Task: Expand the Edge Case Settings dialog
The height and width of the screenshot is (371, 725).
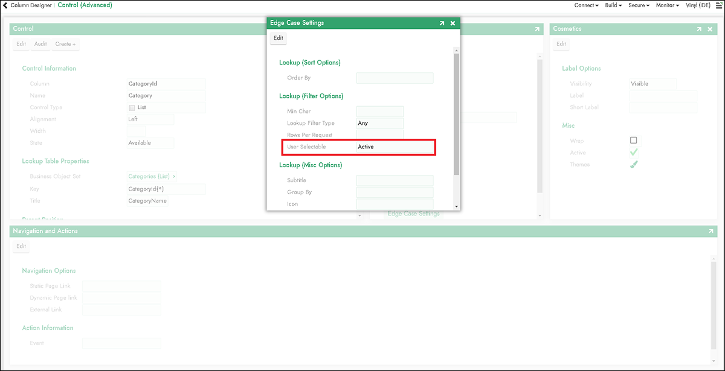Action: tap(442, 23)
